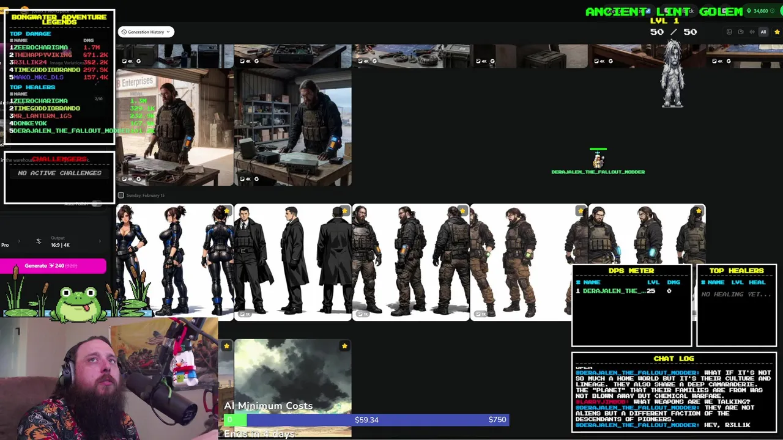
Task: Click 1K badge on bearded tactical vest sheet
Action: pyautogui.click(x=363, y=314)
